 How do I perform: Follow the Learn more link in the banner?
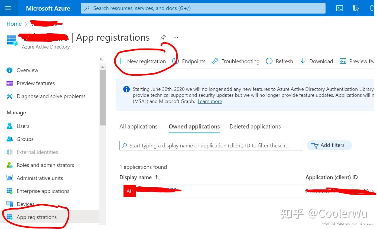210,101
